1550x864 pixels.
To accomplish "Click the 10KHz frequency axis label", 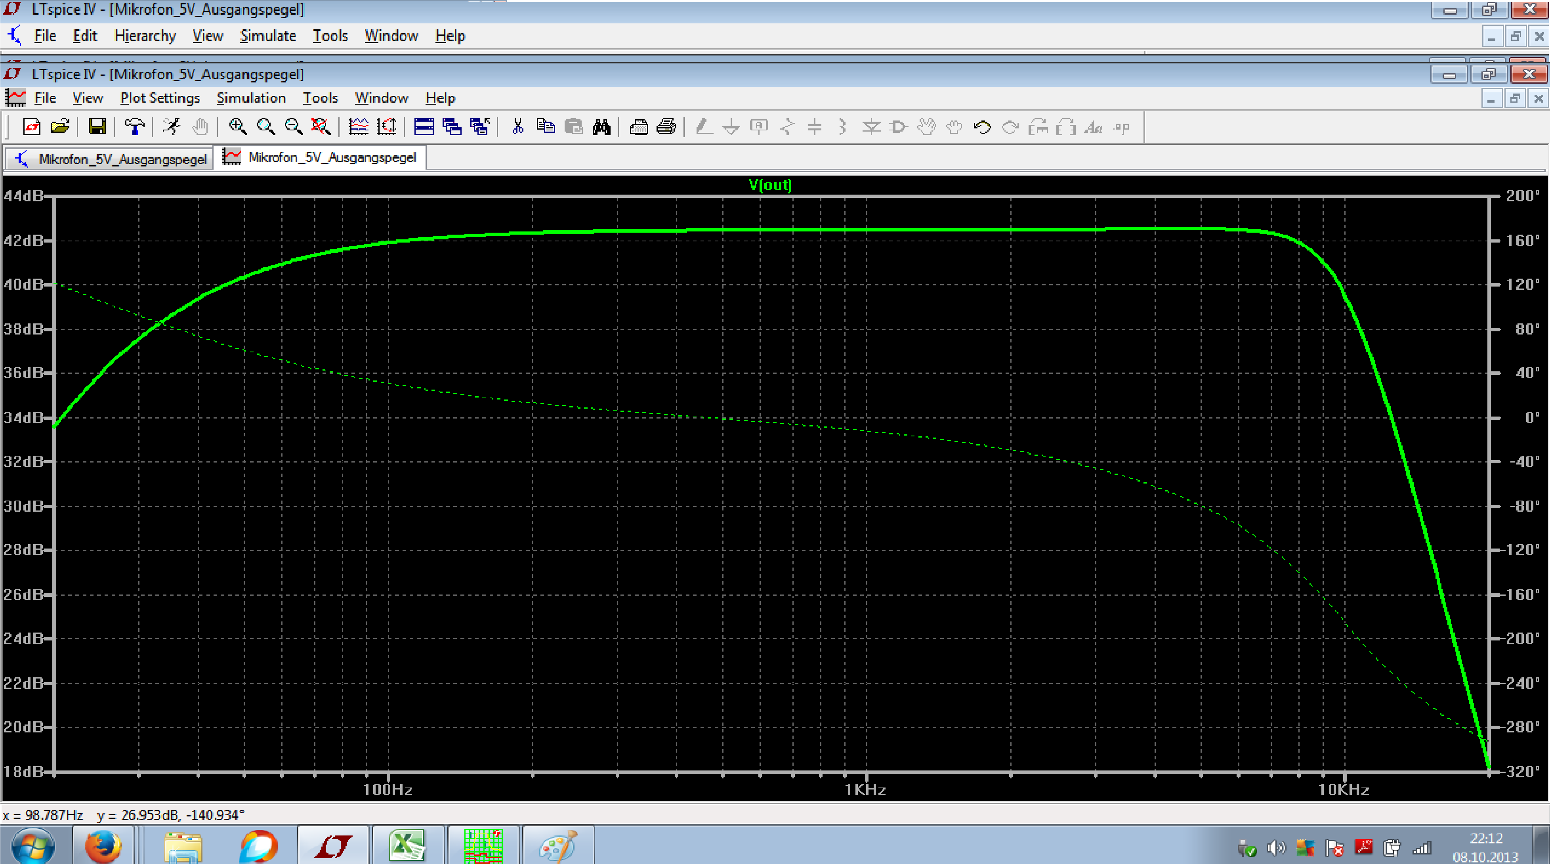I will coord(1344,789).
